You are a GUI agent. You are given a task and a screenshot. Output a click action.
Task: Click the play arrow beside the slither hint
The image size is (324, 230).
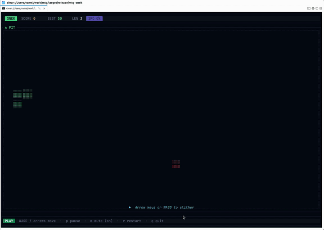pyautogui.click(x=130, y=207)
